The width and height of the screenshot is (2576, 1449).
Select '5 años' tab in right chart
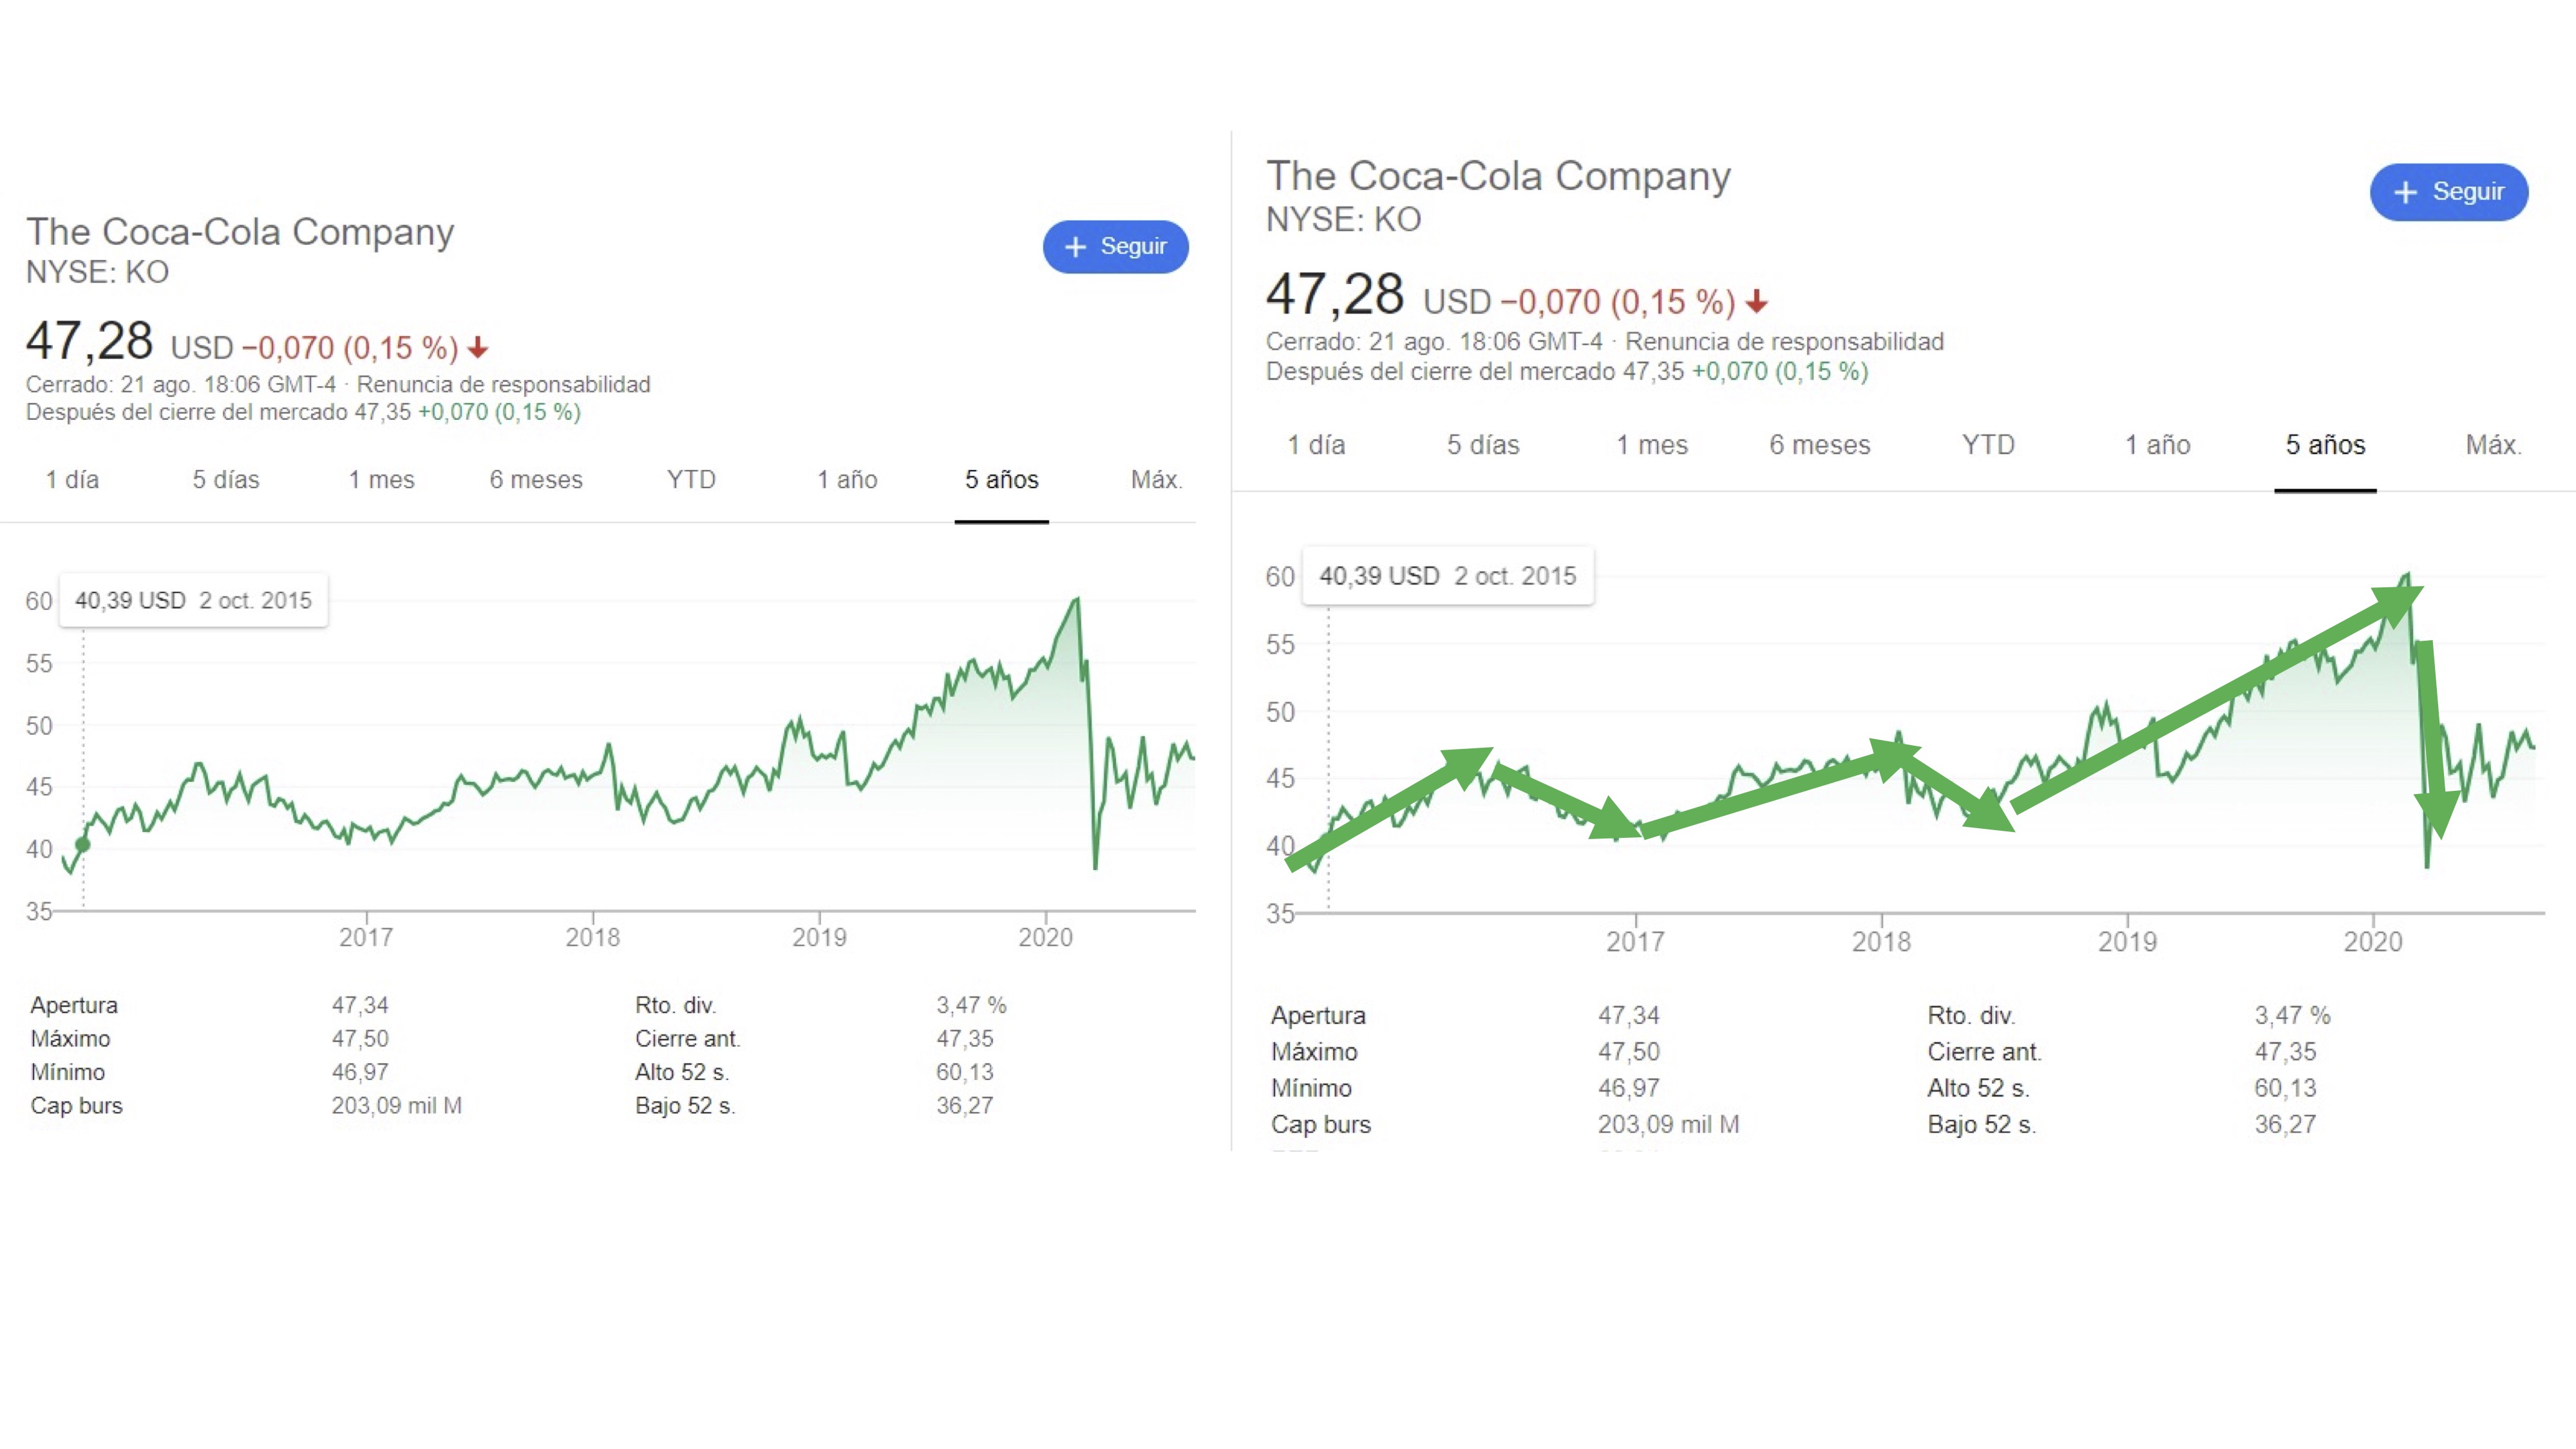point(2325,445)
